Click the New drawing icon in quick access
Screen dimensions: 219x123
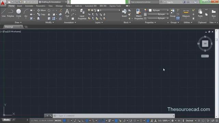pyautogui.click(x=9, y=2)
